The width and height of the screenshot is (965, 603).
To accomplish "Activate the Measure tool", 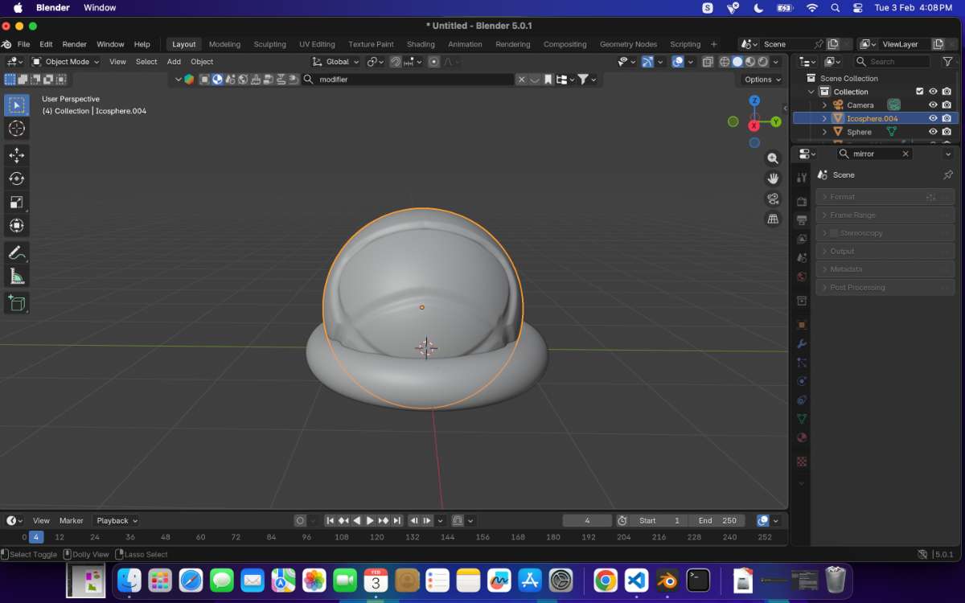I will [x=17, y=277].
